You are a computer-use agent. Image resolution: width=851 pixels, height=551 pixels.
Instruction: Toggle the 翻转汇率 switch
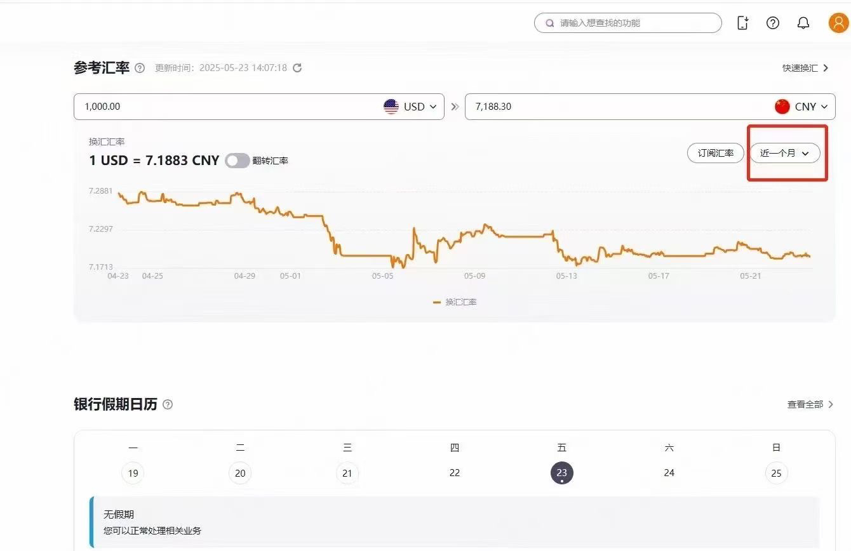[x=237, y=161]
